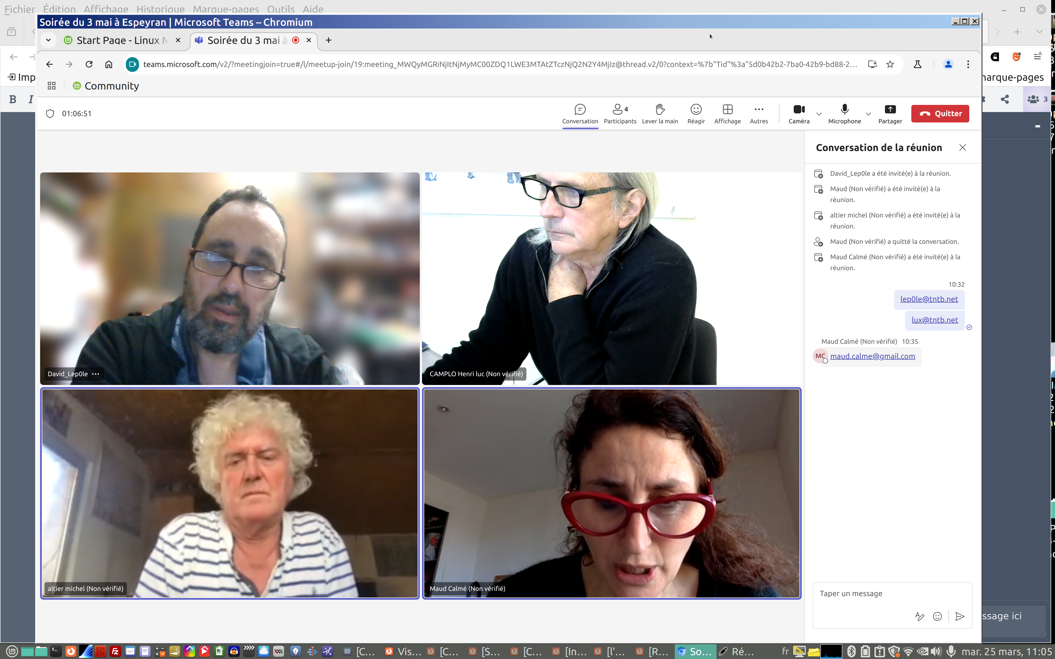Expand microphone options chevron
1055x659 pixels.
pyautogui.click(x=868, y=114)
